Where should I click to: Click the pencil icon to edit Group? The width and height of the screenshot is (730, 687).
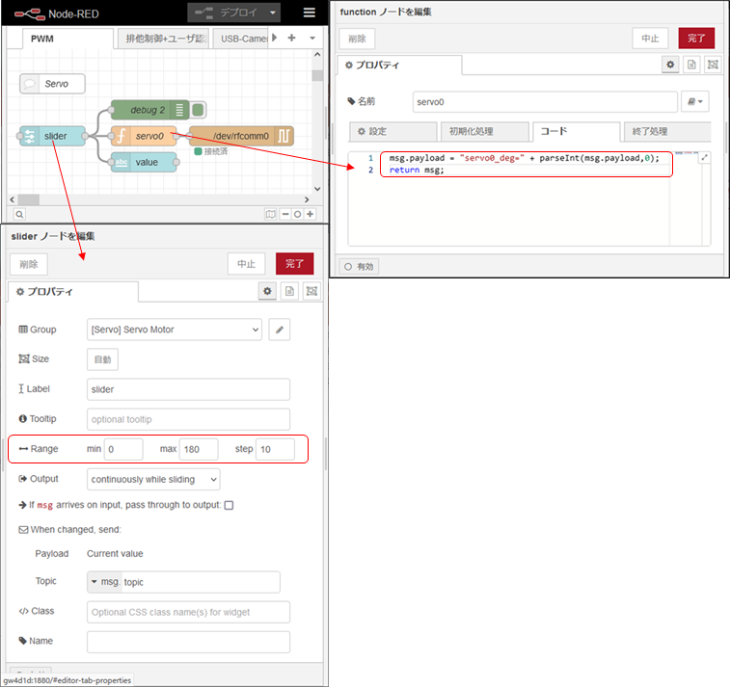pyautogui.click(x=279, y=330)
